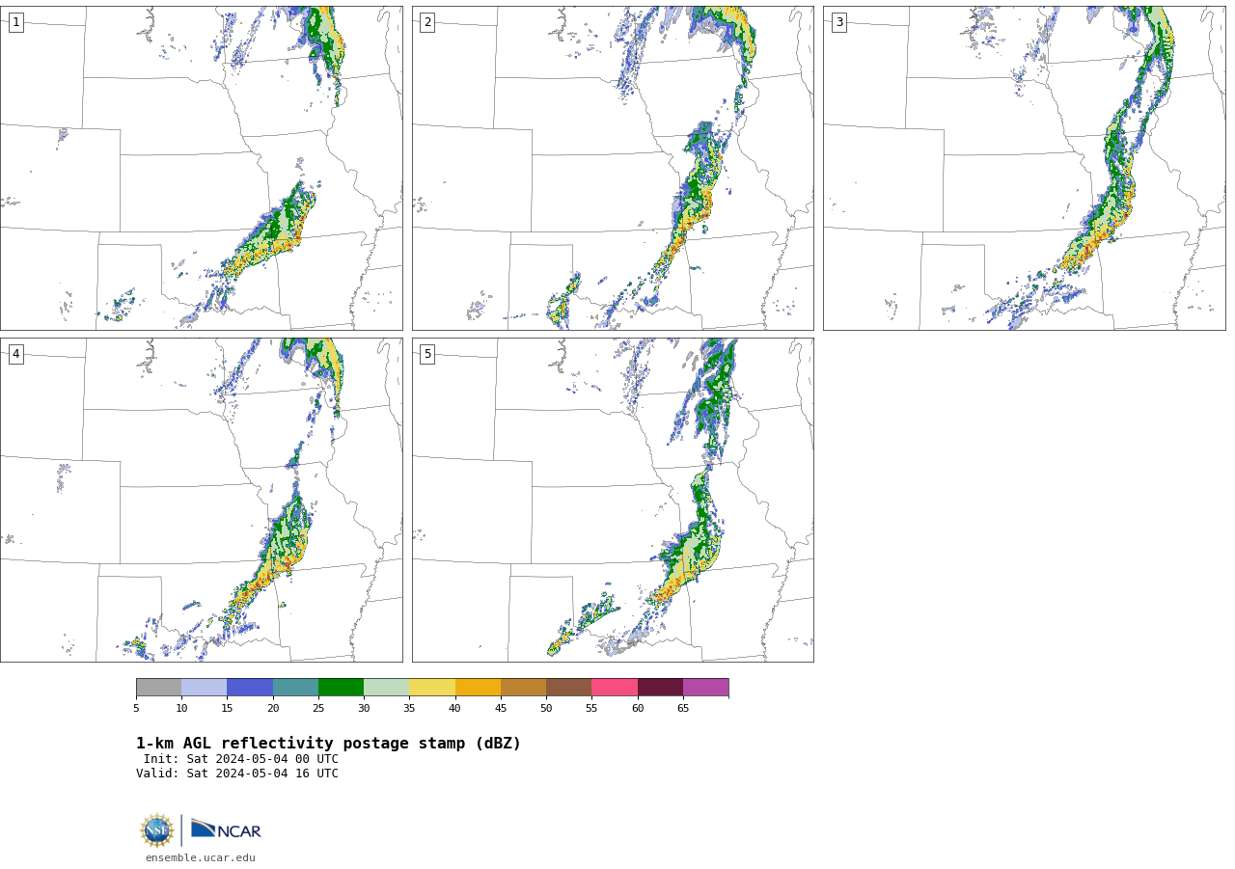
Task: Click the pink 55-60 dBZ swatch
Action: click(615, 687)
